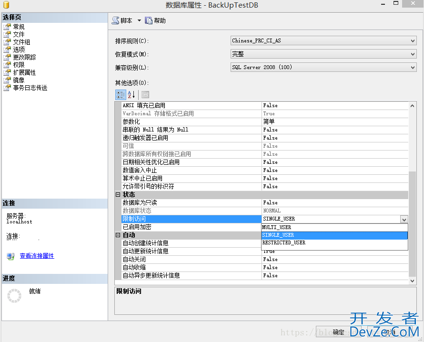Click the 选项 page icon
This screenshot has width=424, height=342.
pyautogui.click(x=7, y=50)
